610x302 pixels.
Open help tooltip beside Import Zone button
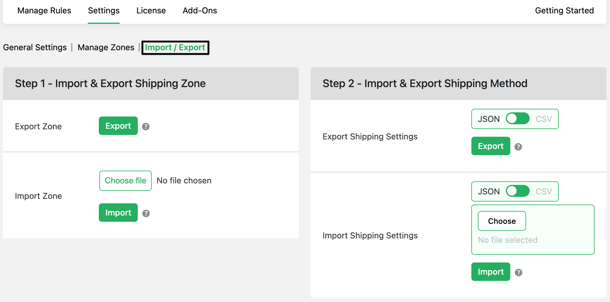coord(146,213)
